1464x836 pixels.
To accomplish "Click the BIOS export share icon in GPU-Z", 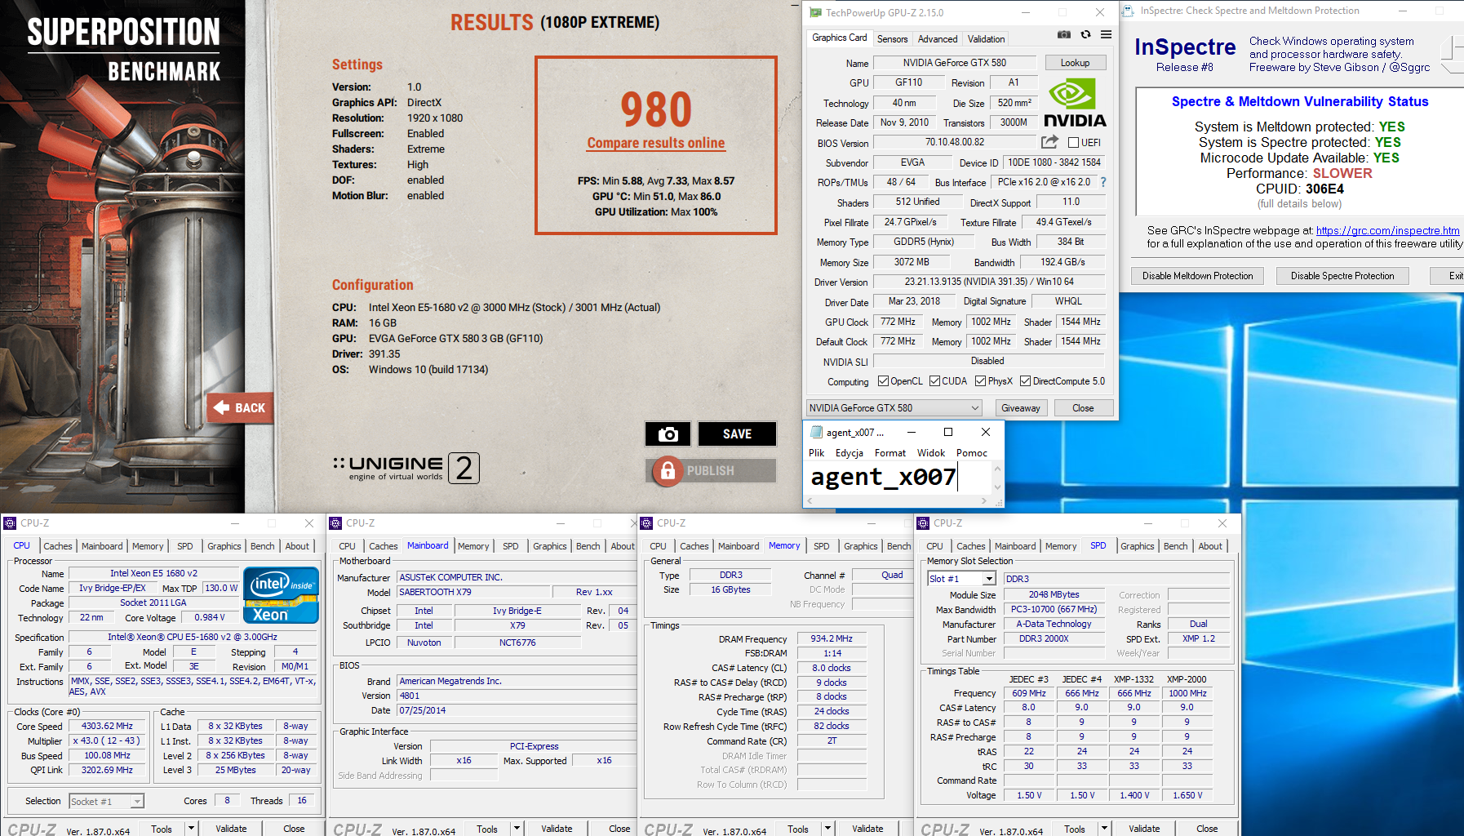I will [1049, 142].
